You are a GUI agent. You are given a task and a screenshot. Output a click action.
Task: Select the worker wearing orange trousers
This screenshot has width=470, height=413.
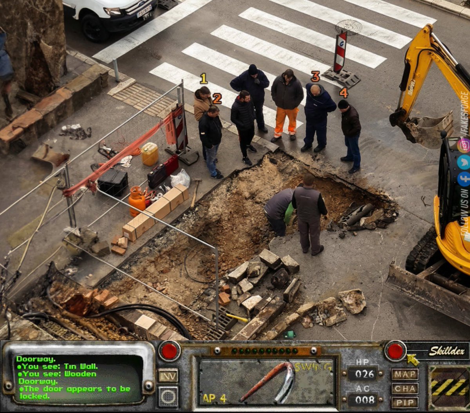[x=287, y=105]
